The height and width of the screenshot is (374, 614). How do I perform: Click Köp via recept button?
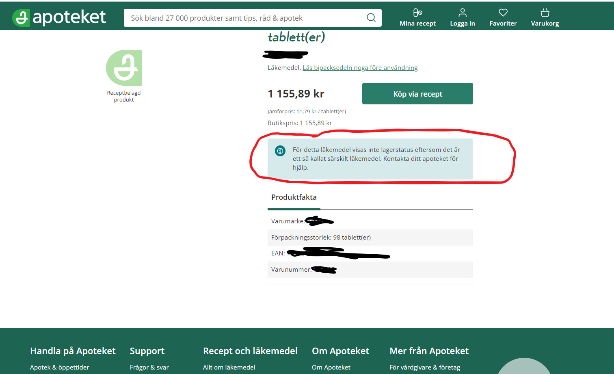coord(417,94)
